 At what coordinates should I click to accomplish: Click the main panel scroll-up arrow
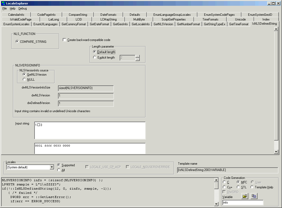276,29
